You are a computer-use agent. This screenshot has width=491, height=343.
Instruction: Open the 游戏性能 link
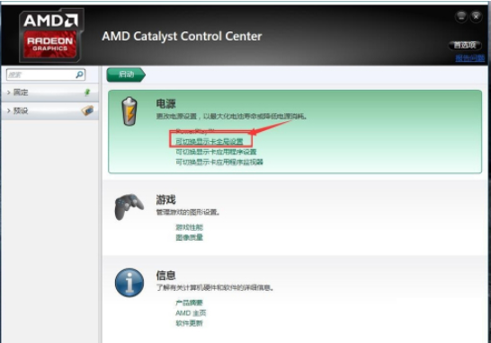click(x=189, y=227)
